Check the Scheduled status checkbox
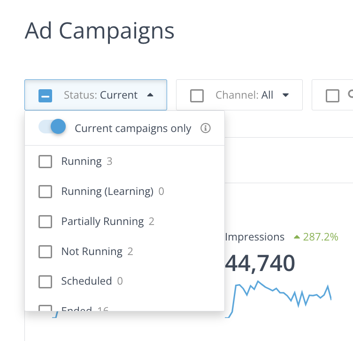This screenshot has width=353, height=341. 45,281
